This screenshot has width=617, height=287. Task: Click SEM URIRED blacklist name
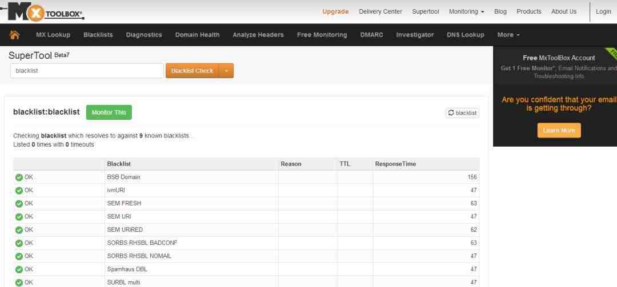click(x=125, y=229)
